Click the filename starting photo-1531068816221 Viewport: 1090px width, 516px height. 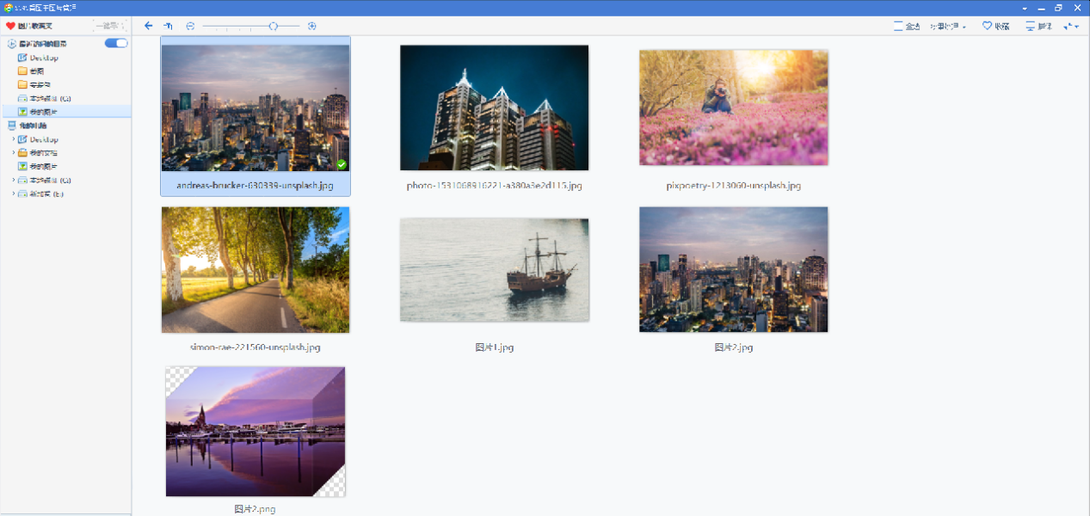495,185
